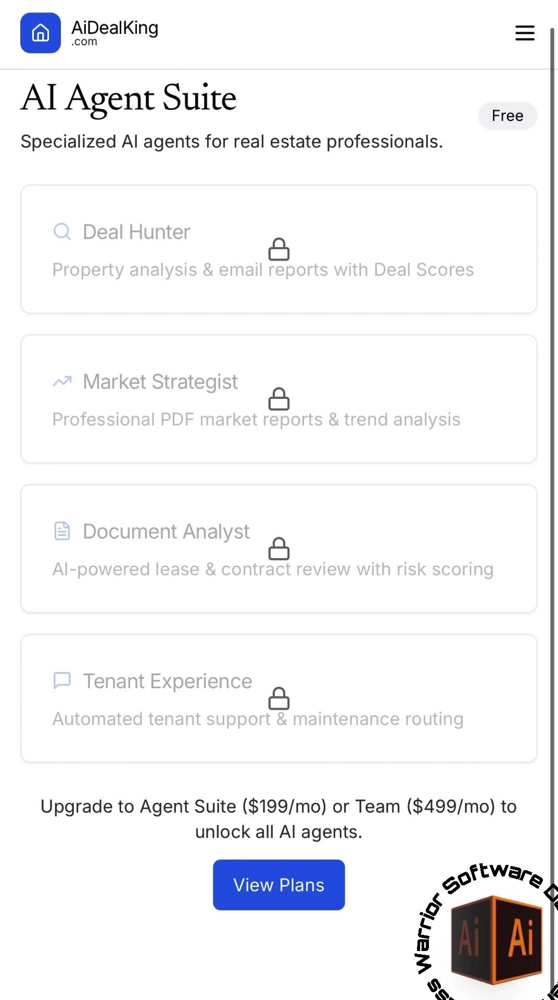Click the Tenant Experience chat icon

click(x=62, y=680)
